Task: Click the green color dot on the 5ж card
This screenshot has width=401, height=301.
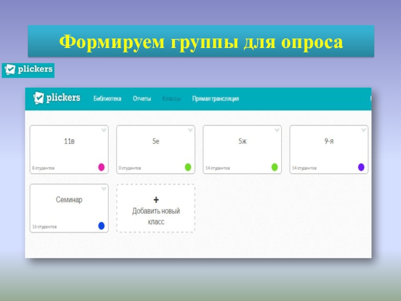Action: [274, 167]
